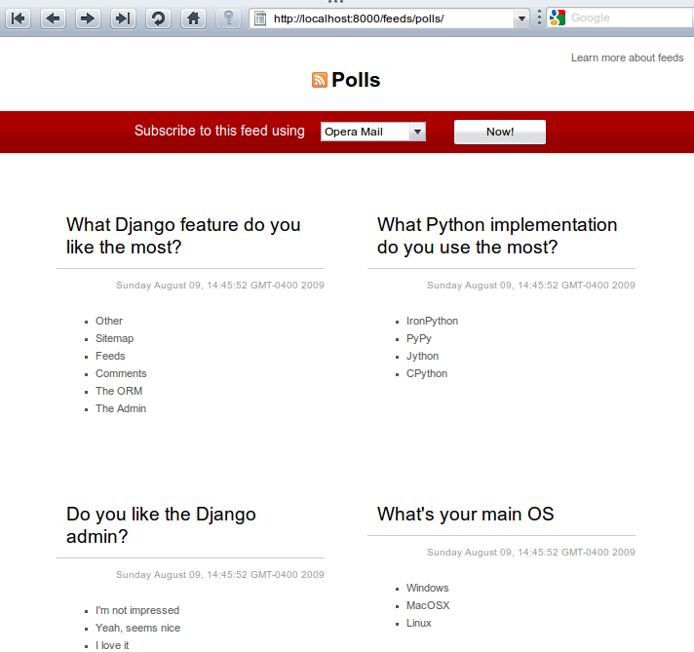The height and width of the screenshot is (652, 694).
Task: Select the CPython poll choice link
Action: [427, 373]
